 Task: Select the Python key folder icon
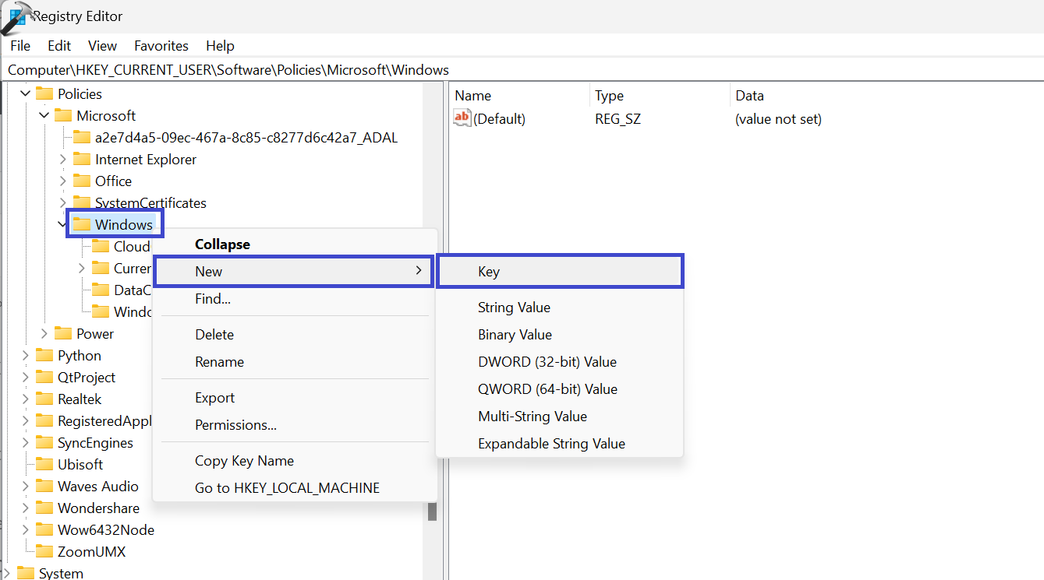(44, 356)
